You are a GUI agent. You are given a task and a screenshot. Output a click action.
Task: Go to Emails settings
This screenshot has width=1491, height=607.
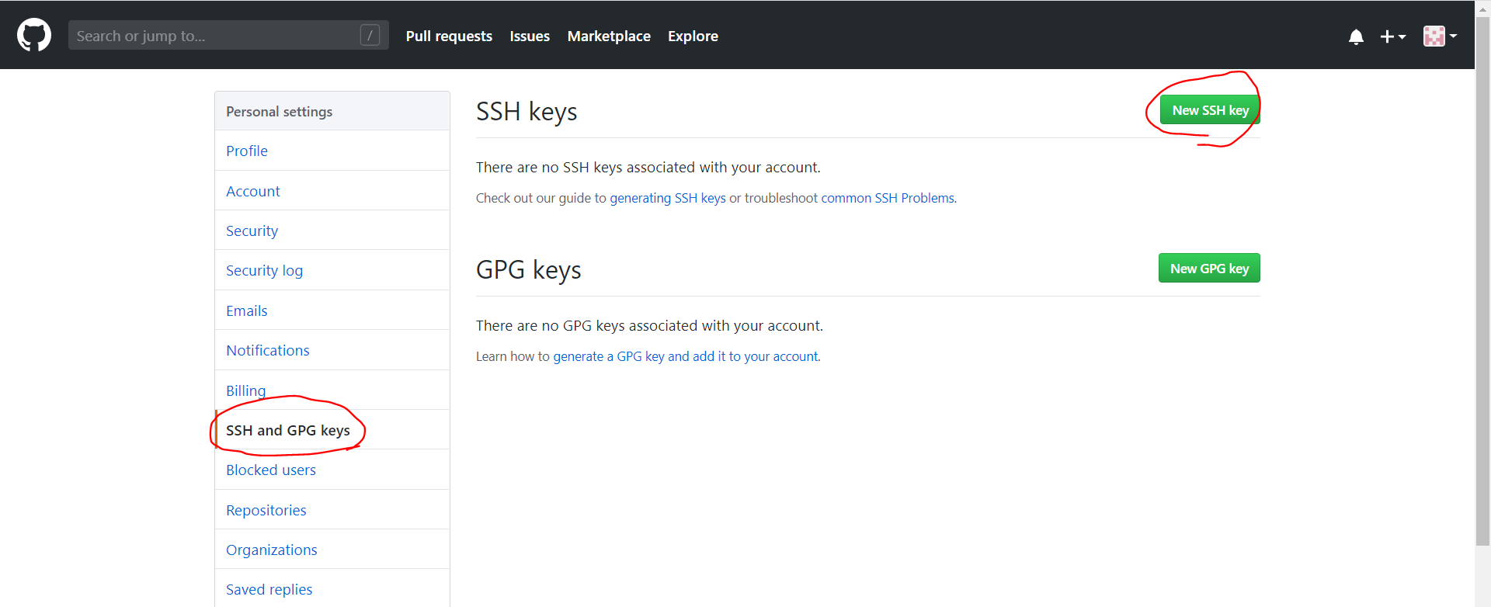[x=332, y=310]
